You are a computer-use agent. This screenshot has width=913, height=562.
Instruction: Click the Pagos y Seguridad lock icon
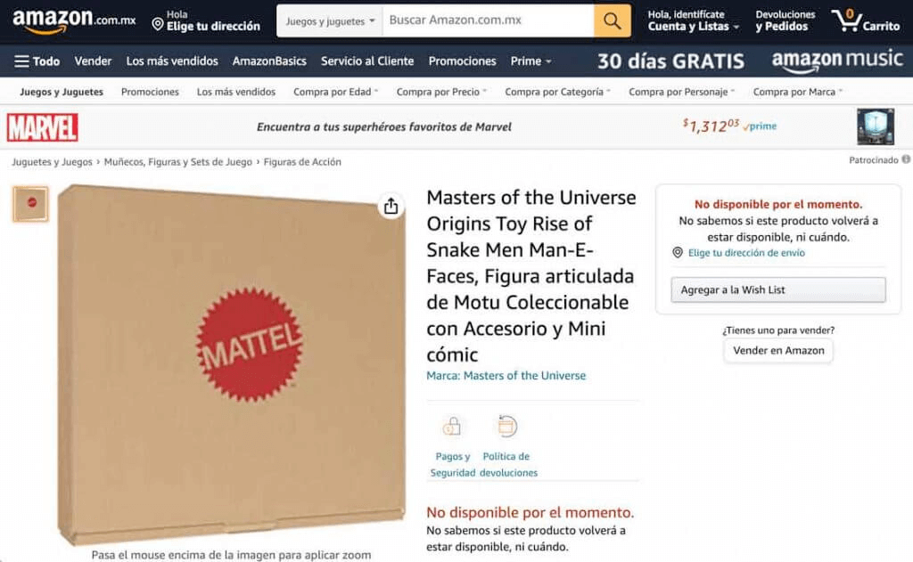[452, 427]
